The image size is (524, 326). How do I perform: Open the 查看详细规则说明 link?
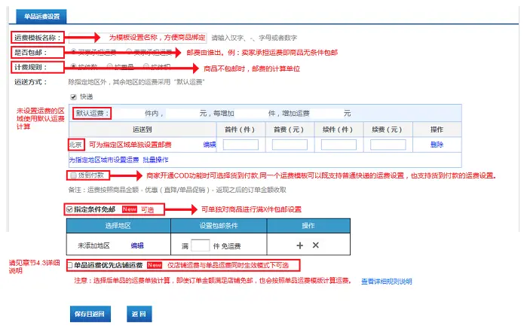click(x=387, y=282)
